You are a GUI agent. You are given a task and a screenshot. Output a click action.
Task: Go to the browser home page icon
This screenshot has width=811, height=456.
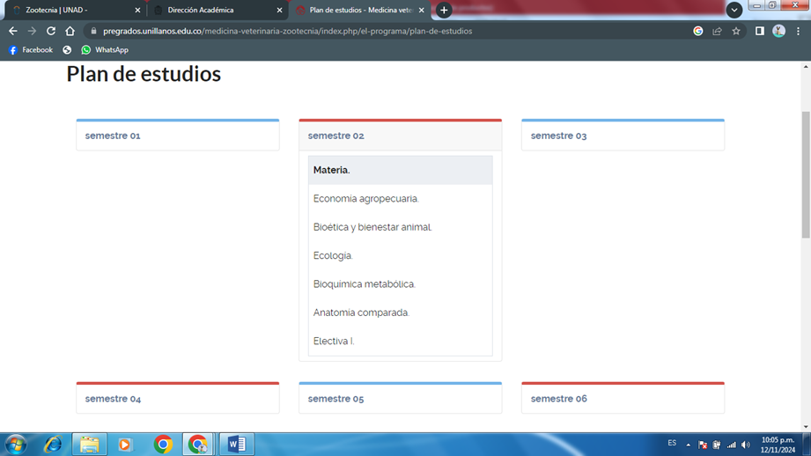click(70, 31)
